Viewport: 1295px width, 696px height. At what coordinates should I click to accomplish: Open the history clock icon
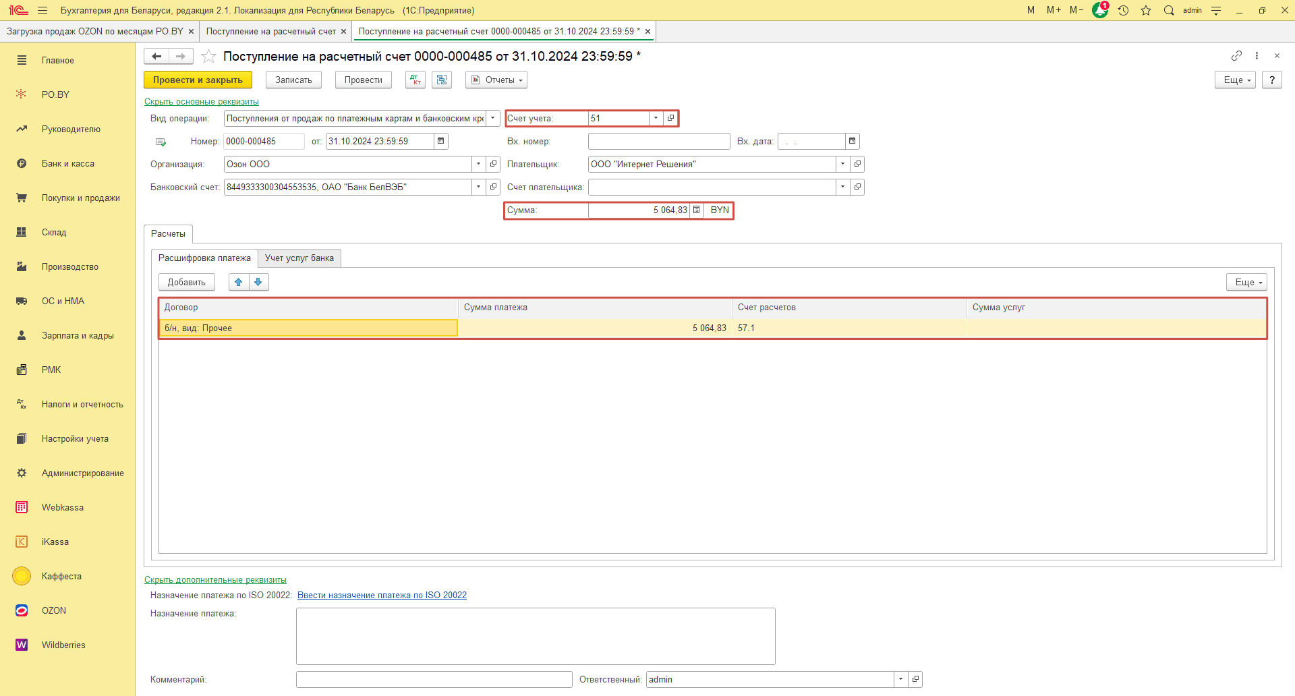[1123, 10]
